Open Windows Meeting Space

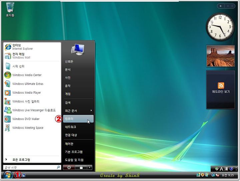pos(31,128)
